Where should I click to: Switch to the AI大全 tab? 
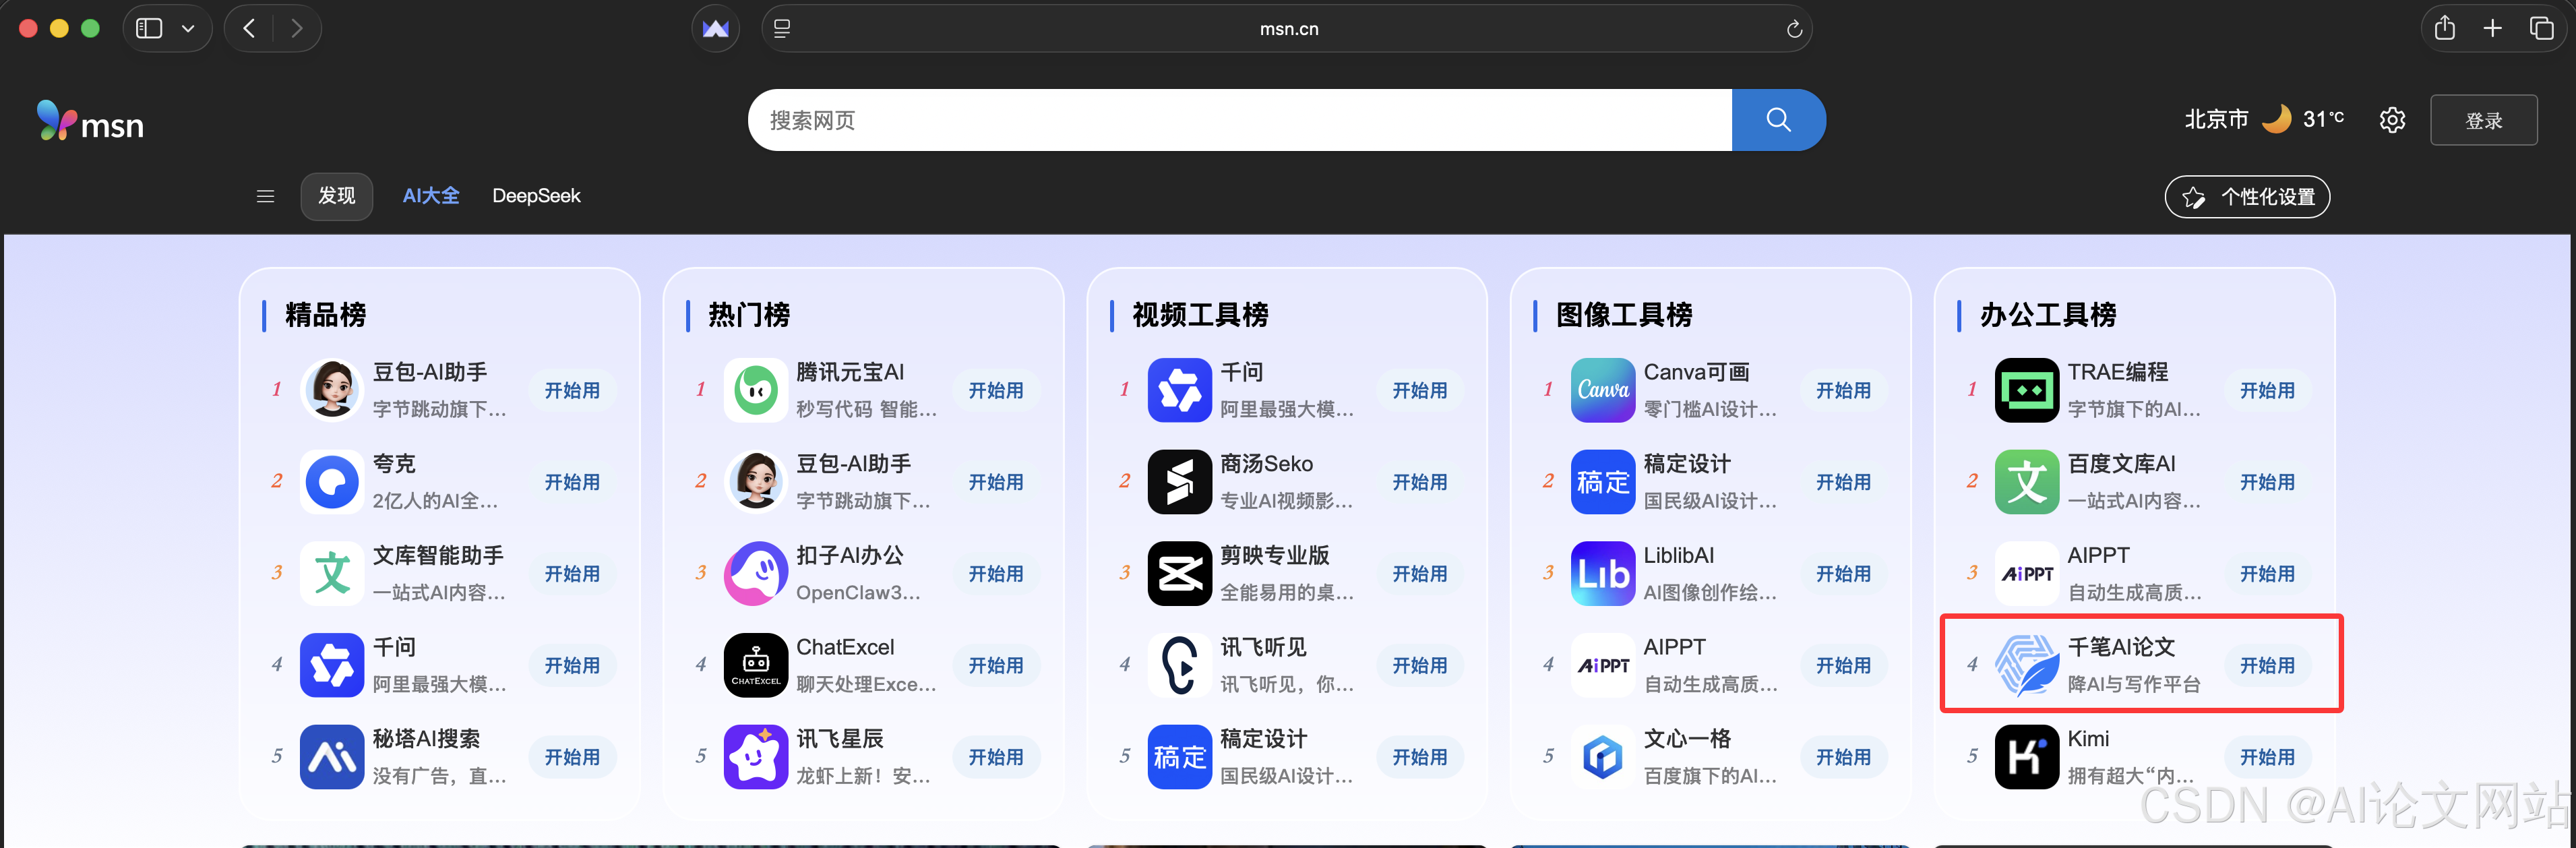(x=431, y=196)
